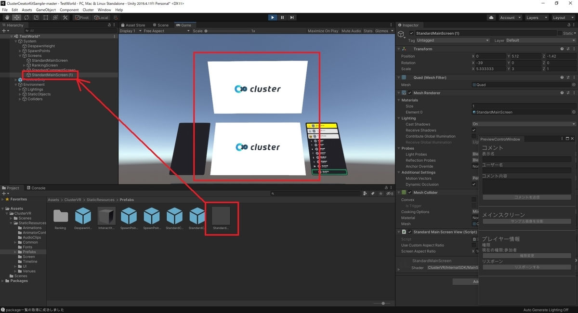Screen dimensions: 578x313
Task: Select Colliders in Hierarchy
Action: click(x=35, y=99)
